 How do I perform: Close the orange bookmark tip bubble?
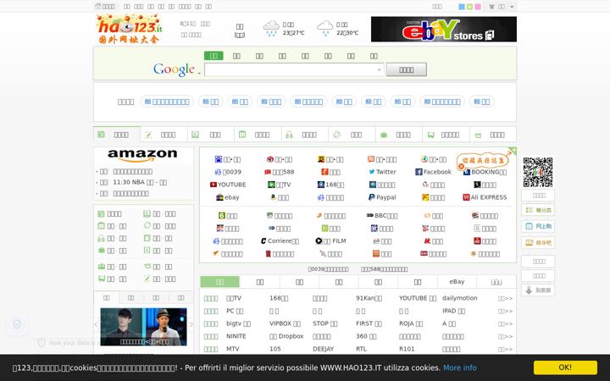(x=462, y=167)
